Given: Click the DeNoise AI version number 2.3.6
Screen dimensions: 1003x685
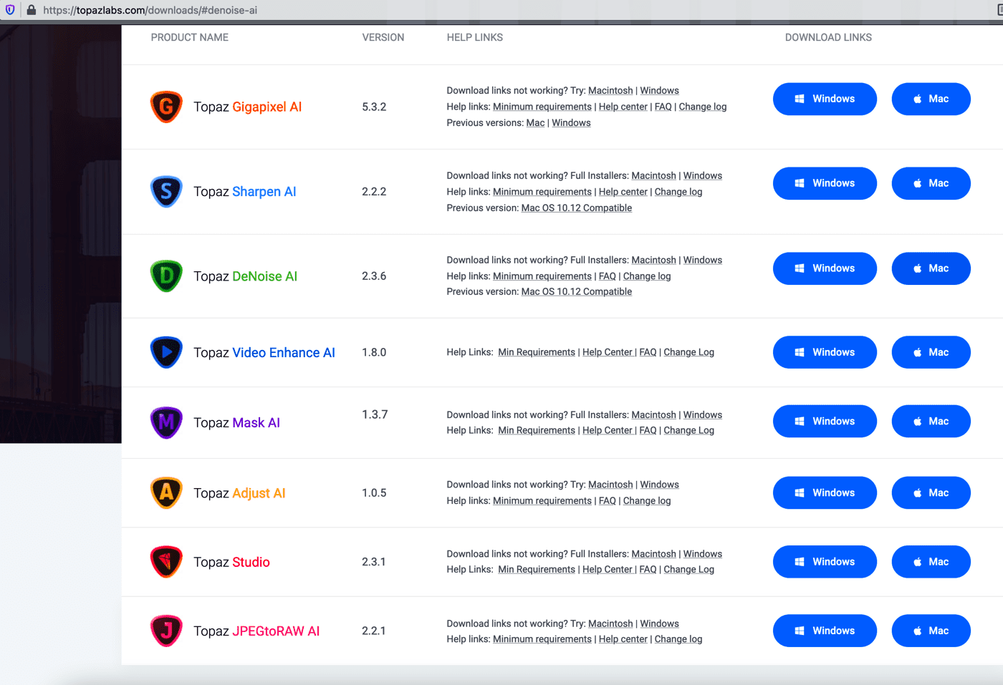Looking at the screenshot, I should coord(374,276).
